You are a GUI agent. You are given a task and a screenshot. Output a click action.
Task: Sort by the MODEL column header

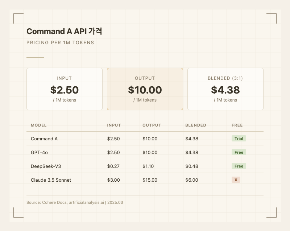(x=39, y=125)
